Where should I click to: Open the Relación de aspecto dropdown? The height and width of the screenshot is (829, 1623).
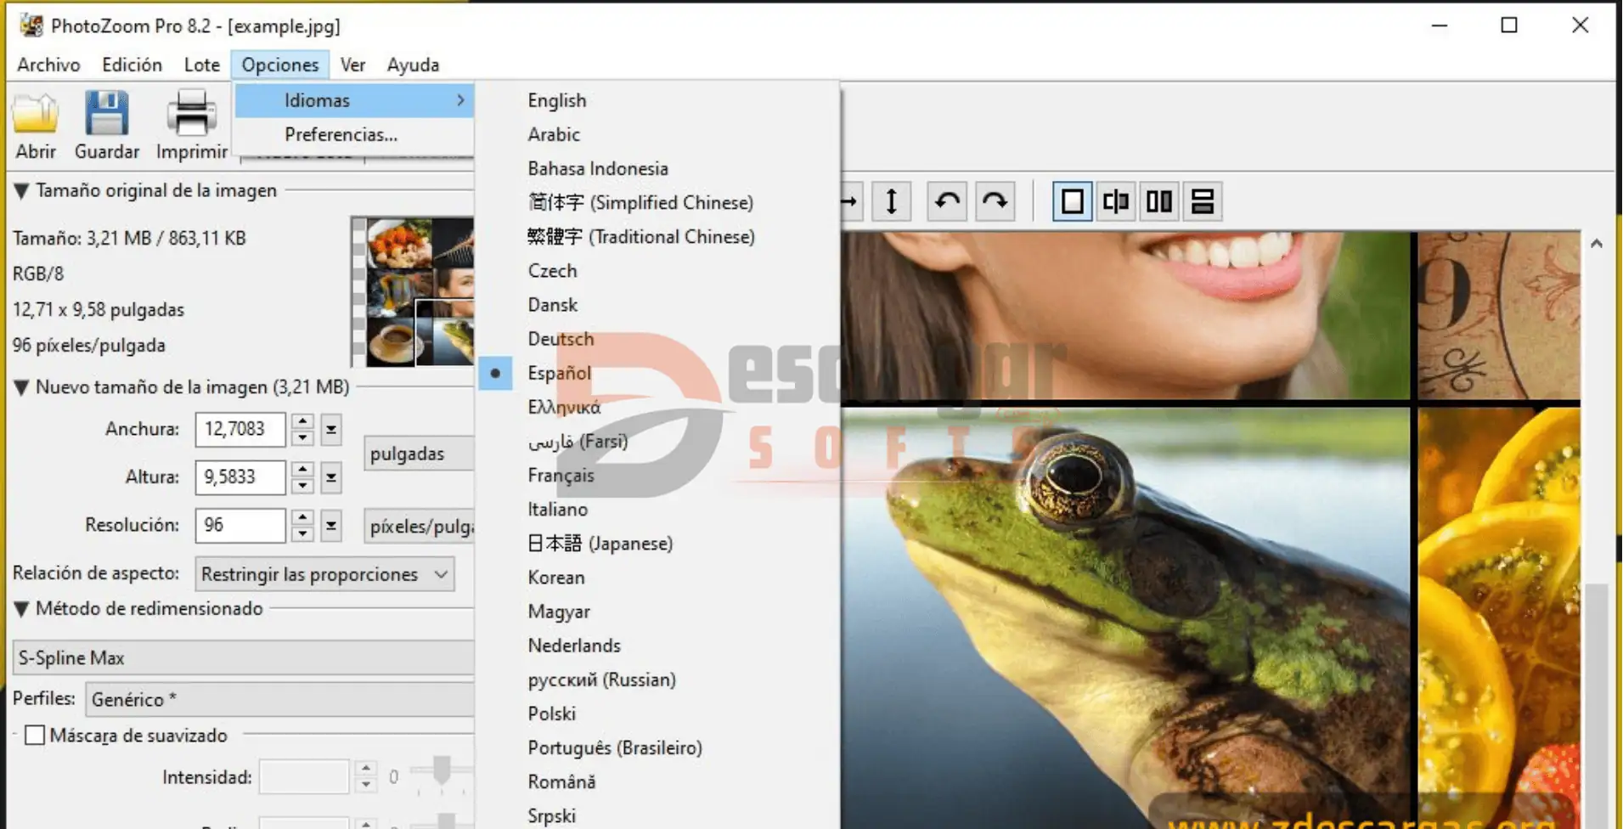(324, 574)
